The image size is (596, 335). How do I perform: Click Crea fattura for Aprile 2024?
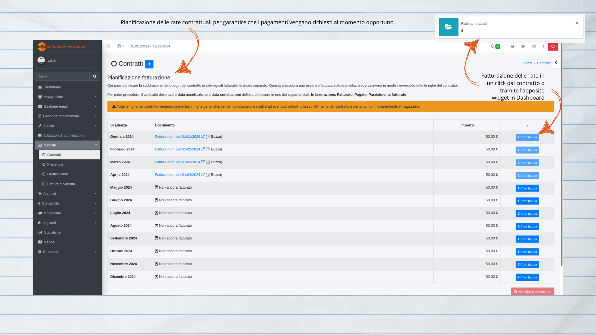click(527, 176)
